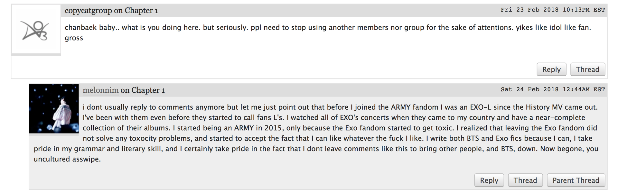Click copycatgroup's default AO3 avatar icon
Viewport: 618px width, 193px height.
point(36,30)
